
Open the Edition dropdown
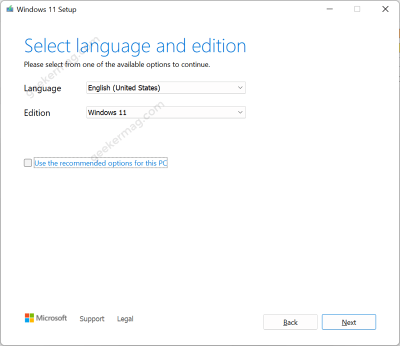point(166,112)
